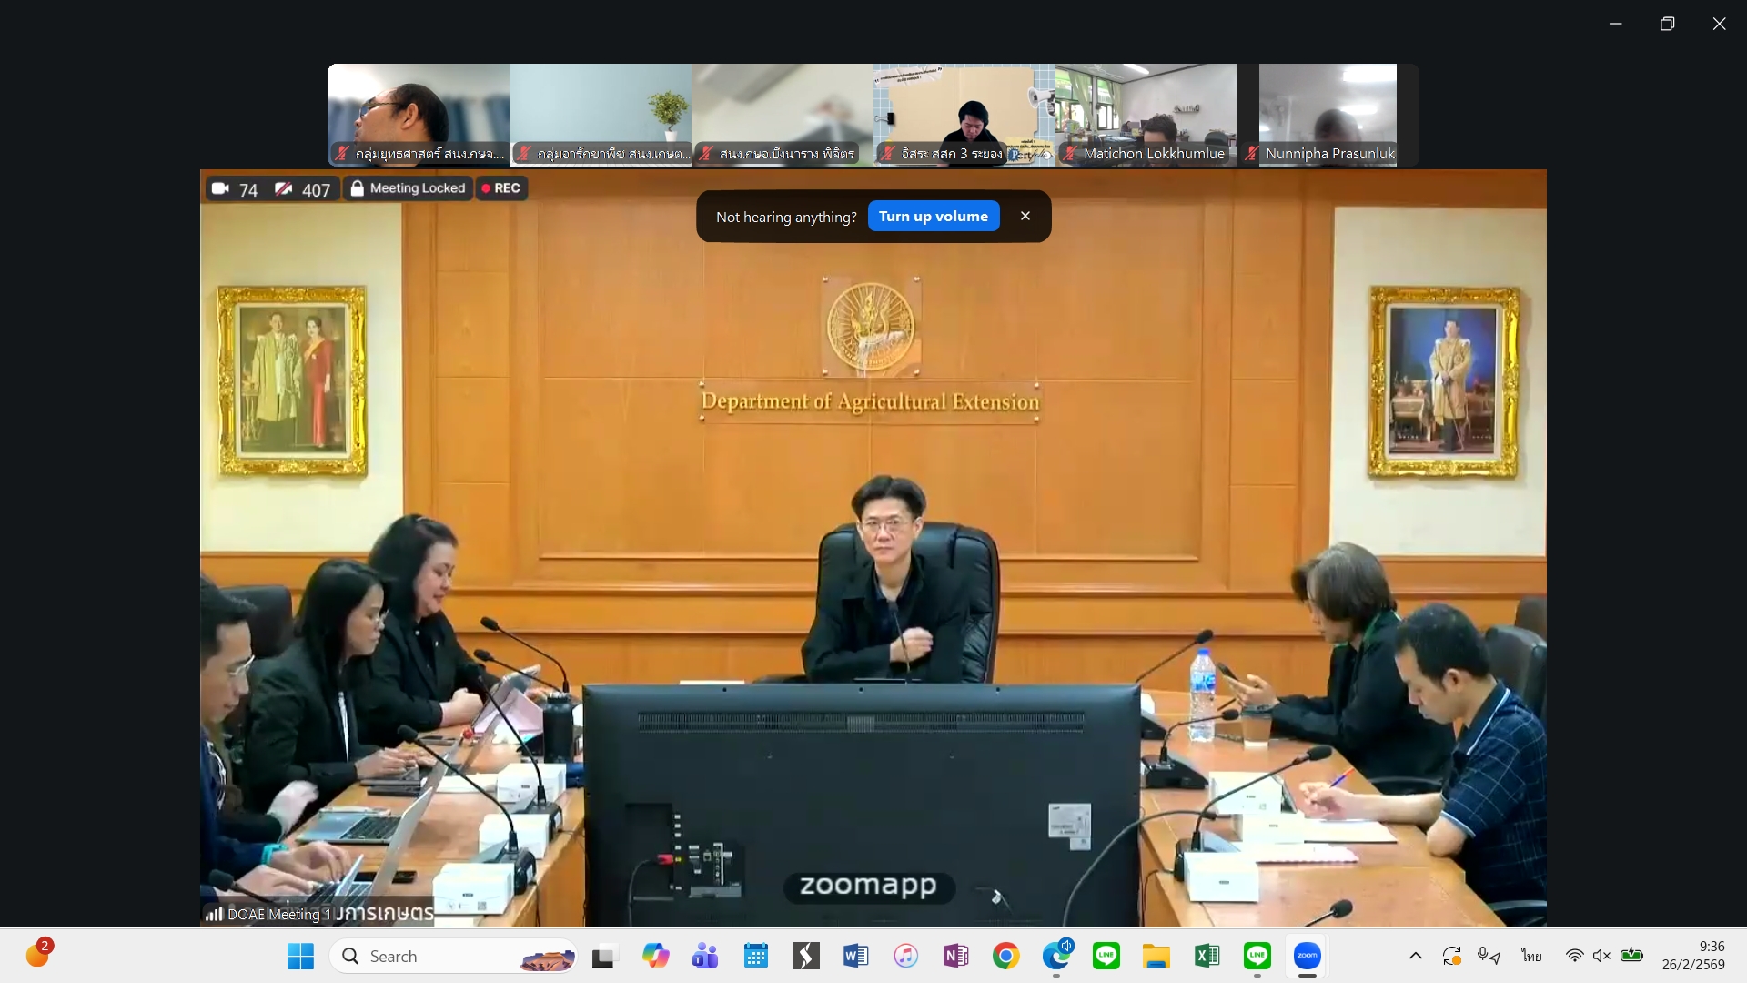Screen dimensions: 1747x983
Task: Expand hidden system tray icons chevron
Action: coord(1415,956)
